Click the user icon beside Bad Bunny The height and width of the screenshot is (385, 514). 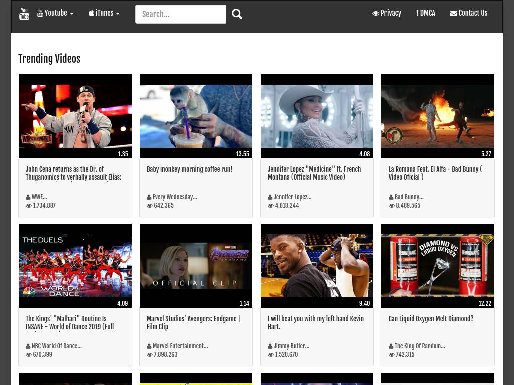click(x=391, y=197)
